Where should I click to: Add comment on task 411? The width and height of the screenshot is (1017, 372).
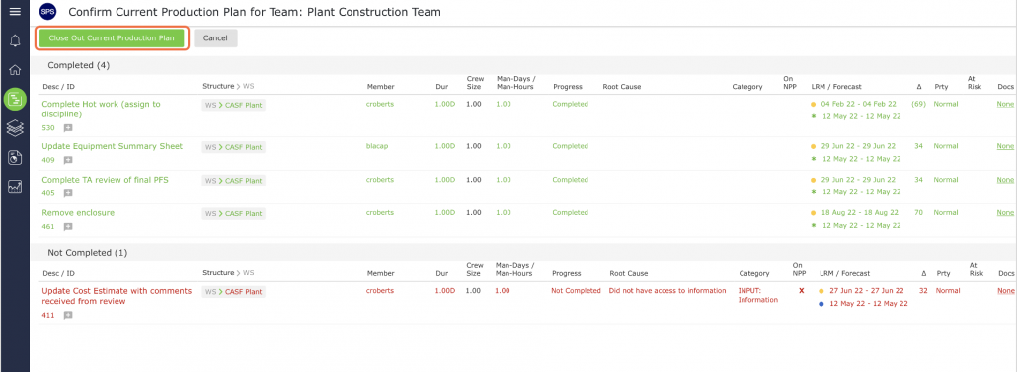coord(68,316)
